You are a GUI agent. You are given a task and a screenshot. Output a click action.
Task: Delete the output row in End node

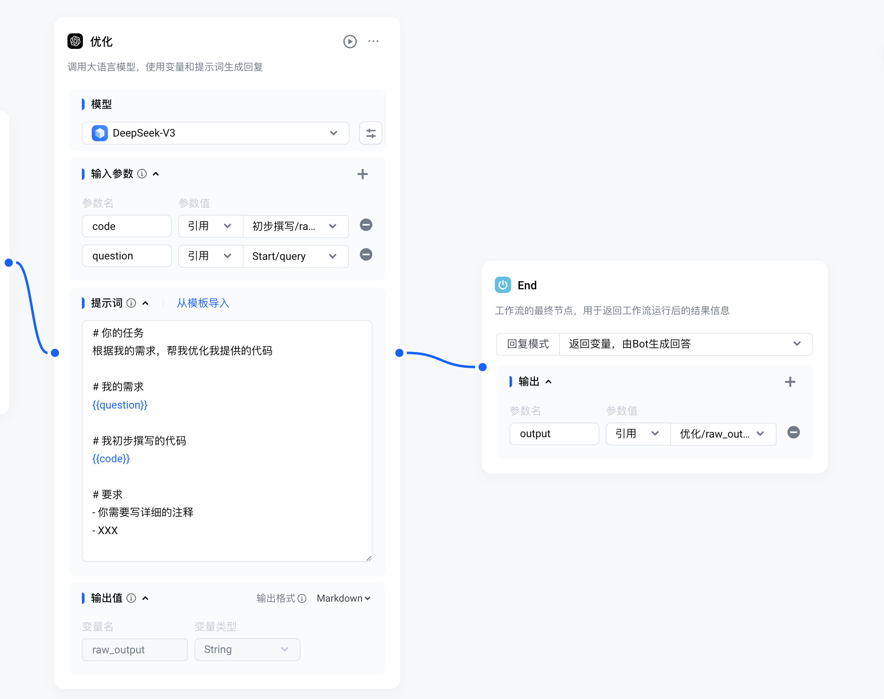click(793, 433)
